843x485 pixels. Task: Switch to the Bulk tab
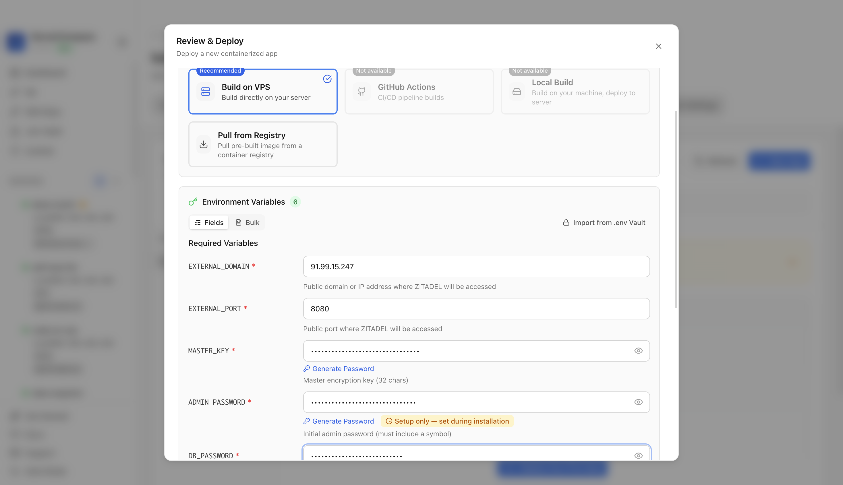click(247, 222)
